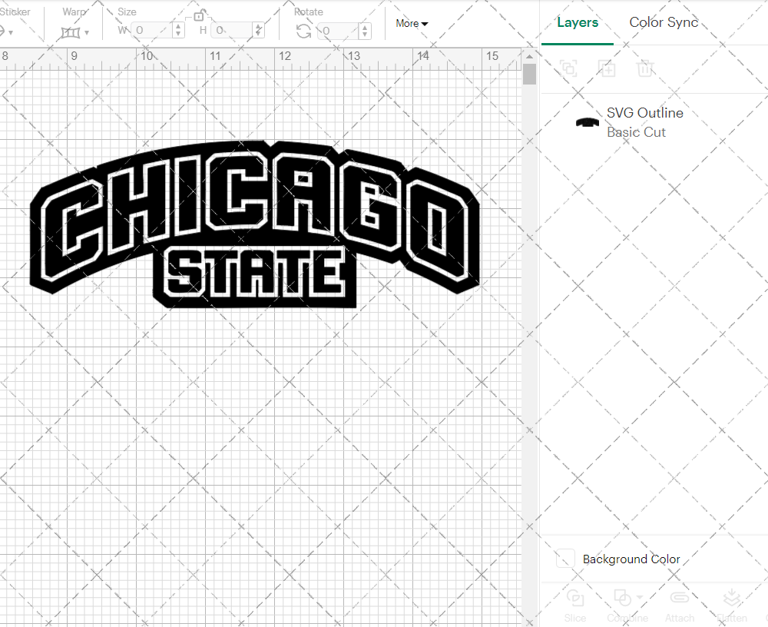Click the duplicate layer icon
The height and width of the screenshot is (627, 768).
coord(607,68)
